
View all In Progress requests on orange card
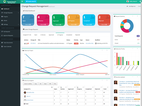(73, 25)
